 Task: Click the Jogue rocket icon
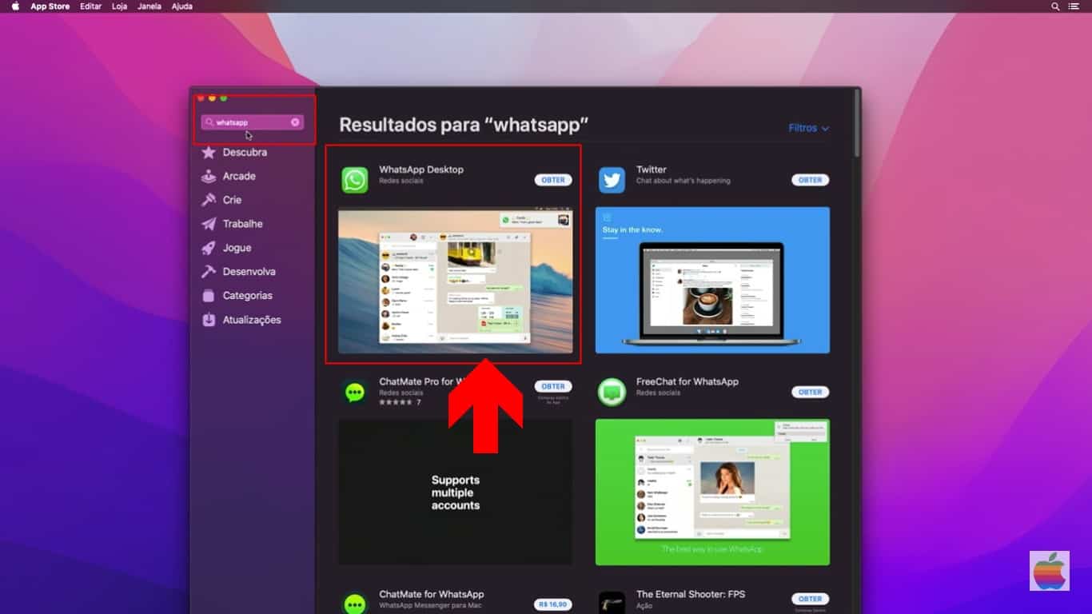click(209, 248)
